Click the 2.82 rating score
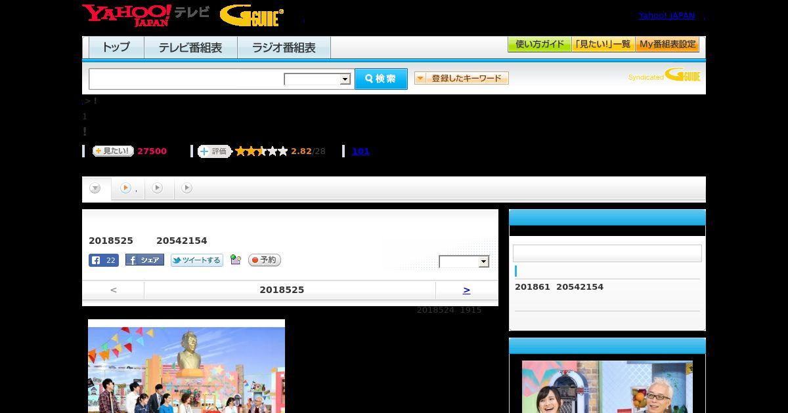Viewport: 788px width, 413px height. coord(301,151)
